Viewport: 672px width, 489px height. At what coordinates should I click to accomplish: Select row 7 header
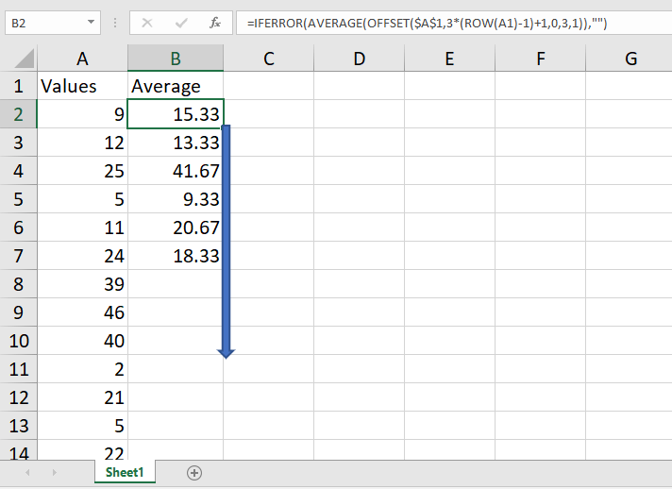(19, 256)
